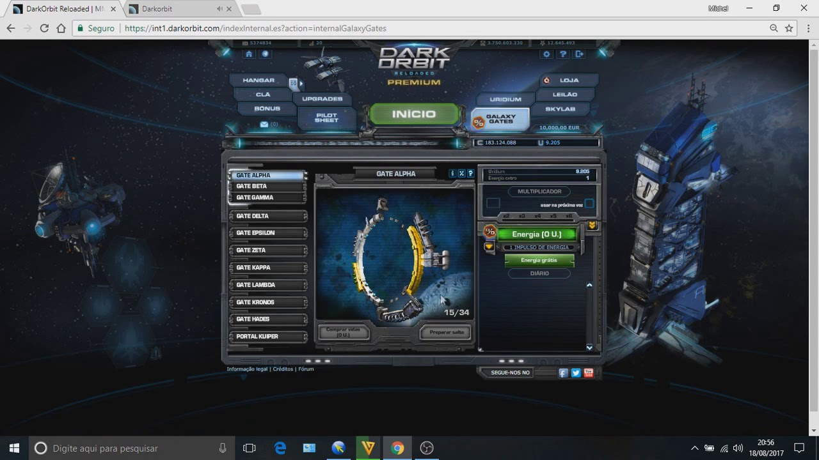Open game settings gear icon
Screen dimensions: 819x460
pyautogui.click(x=547, y=54)
